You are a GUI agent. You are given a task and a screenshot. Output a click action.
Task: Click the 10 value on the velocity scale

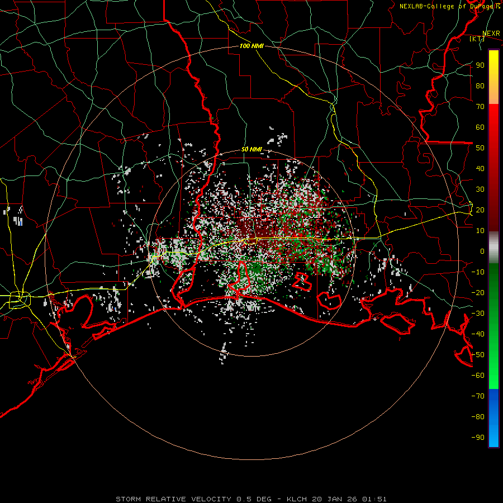tap(480, 231)
